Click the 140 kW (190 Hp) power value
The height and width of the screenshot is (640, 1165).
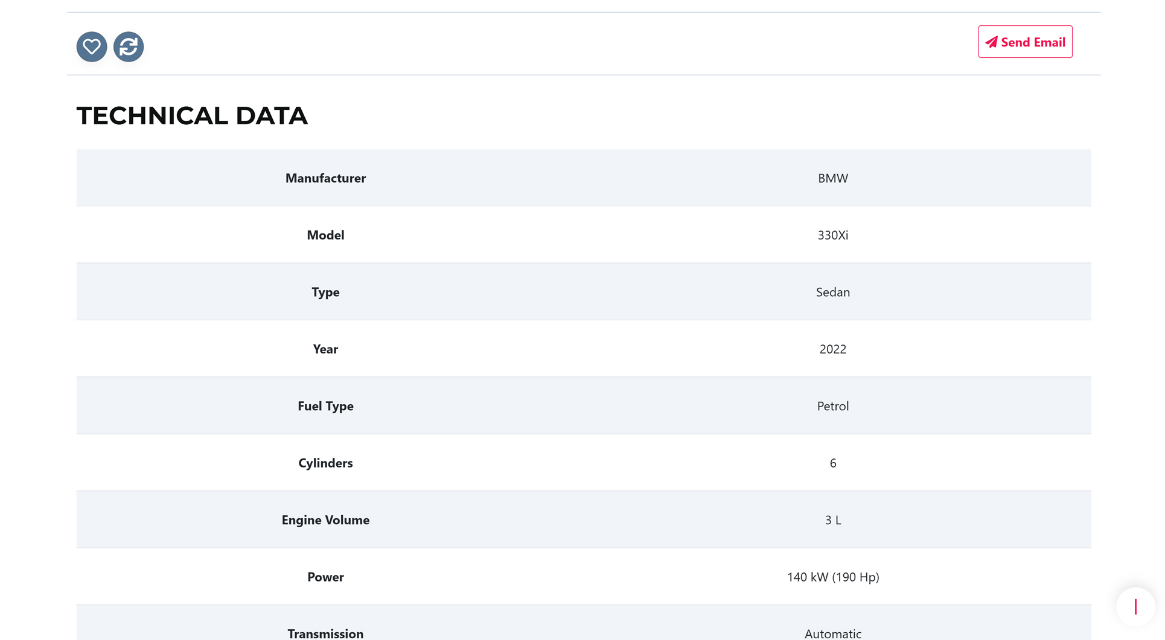tap(832, 577)
